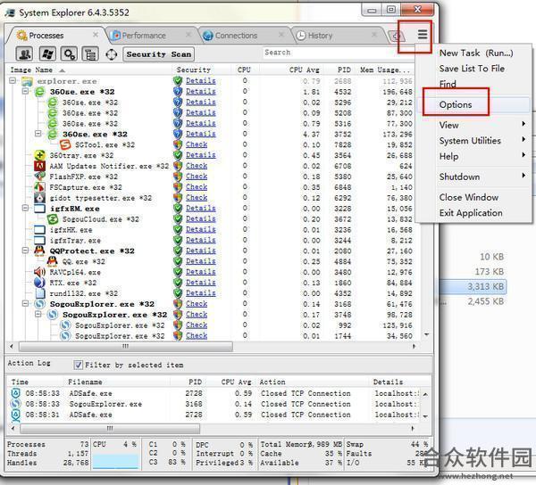The image size is (536, 485).
Task: Collapse the explorer.exe tree node
Action: click(13, 81)
